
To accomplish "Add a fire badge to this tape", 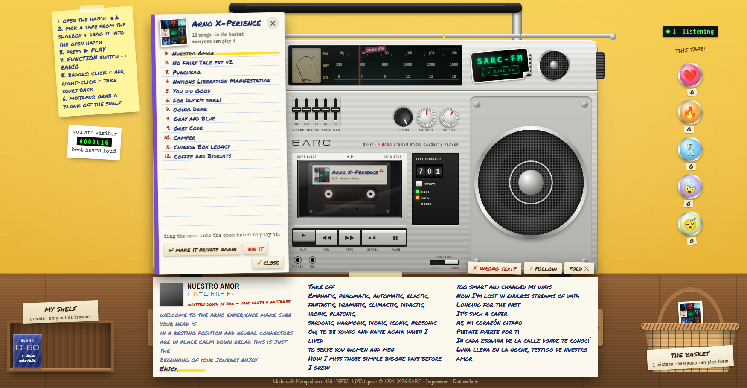I will tap(690, 113).
